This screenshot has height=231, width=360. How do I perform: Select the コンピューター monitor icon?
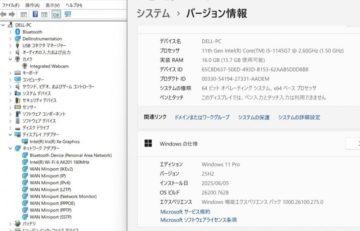click(x=18, y=80)
